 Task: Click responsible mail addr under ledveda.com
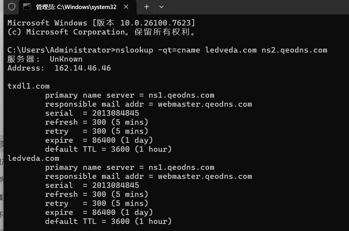[148, 176]
